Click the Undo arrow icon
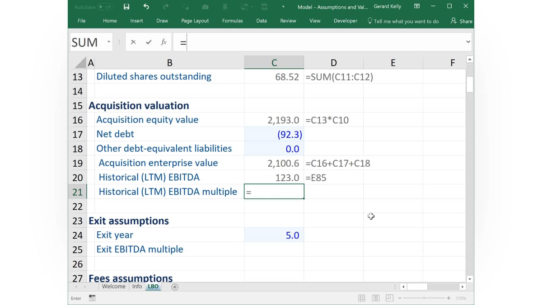This screenshot has width=542, height=305. pyautogui.click(x=146, y=6)
